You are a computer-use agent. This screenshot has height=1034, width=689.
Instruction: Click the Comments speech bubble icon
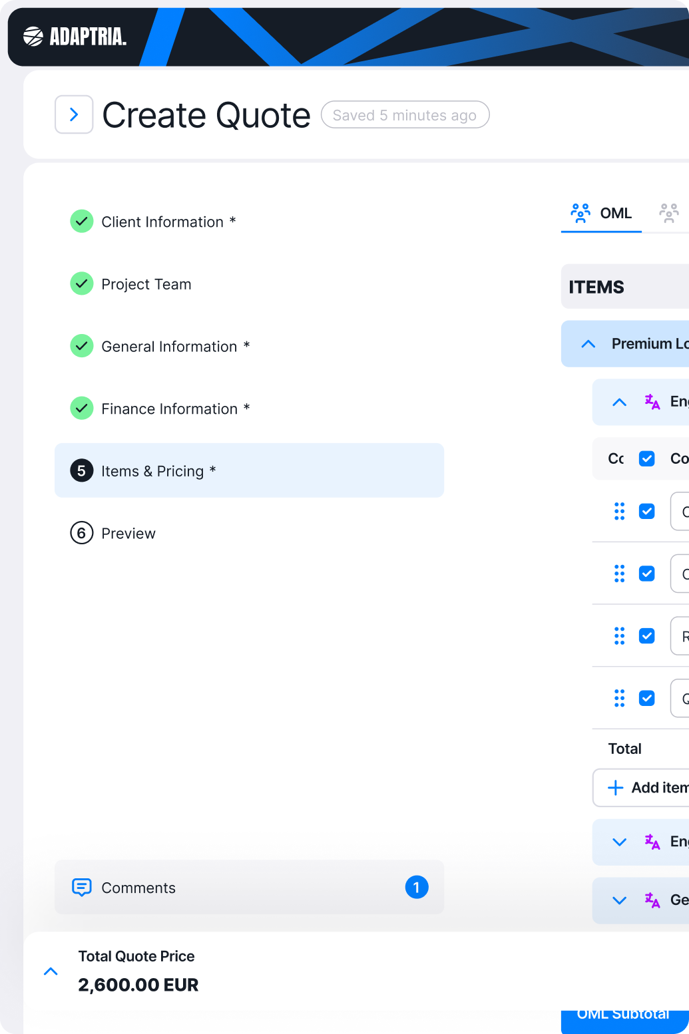tap(81, 887)
